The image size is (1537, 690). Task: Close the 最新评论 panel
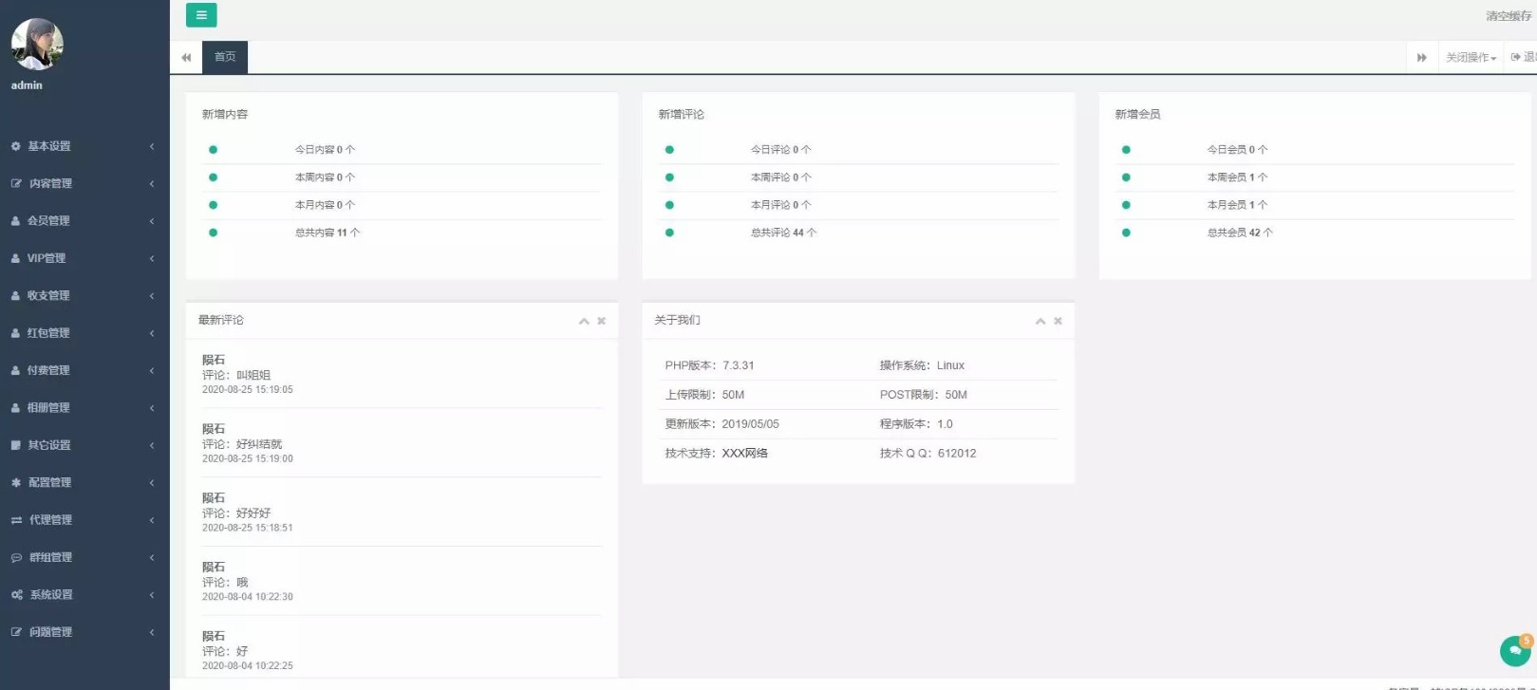(601, 321)
